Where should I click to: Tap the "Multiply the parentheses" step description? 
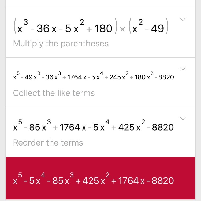(61, 44)
